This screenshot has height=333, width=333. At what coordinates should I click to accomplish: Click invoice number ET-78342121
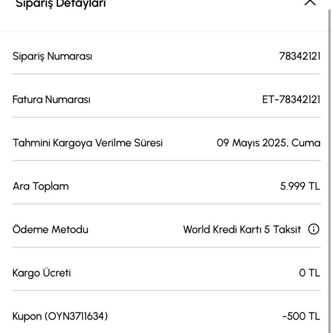pyautogui.click(x=291, y=100)
